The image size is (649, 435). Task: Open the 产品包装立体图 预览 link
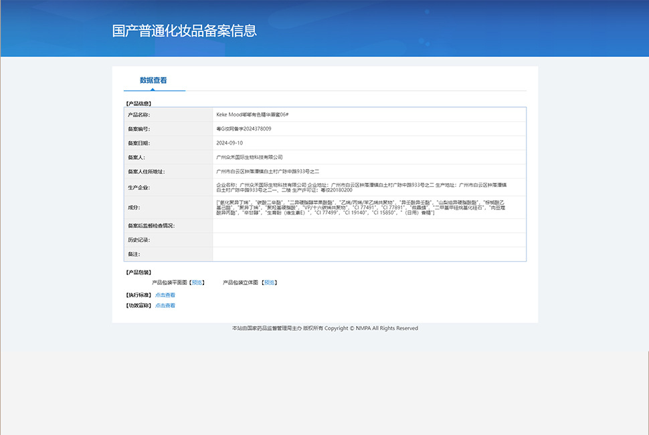(270, 282)
